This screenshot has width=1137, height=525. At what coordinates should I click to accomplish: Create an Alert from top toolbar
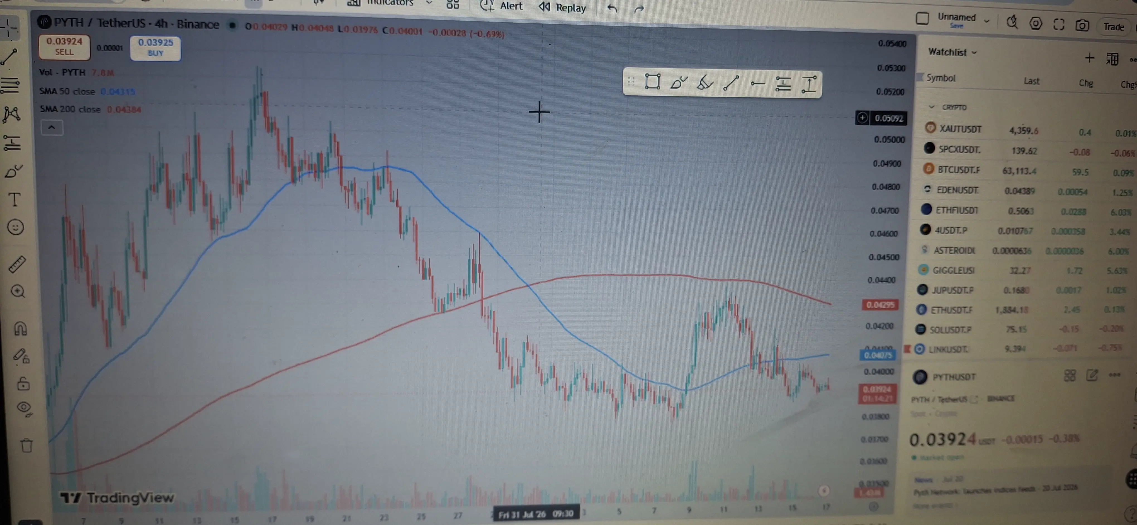pyautogui.click(x=502, y=6)
